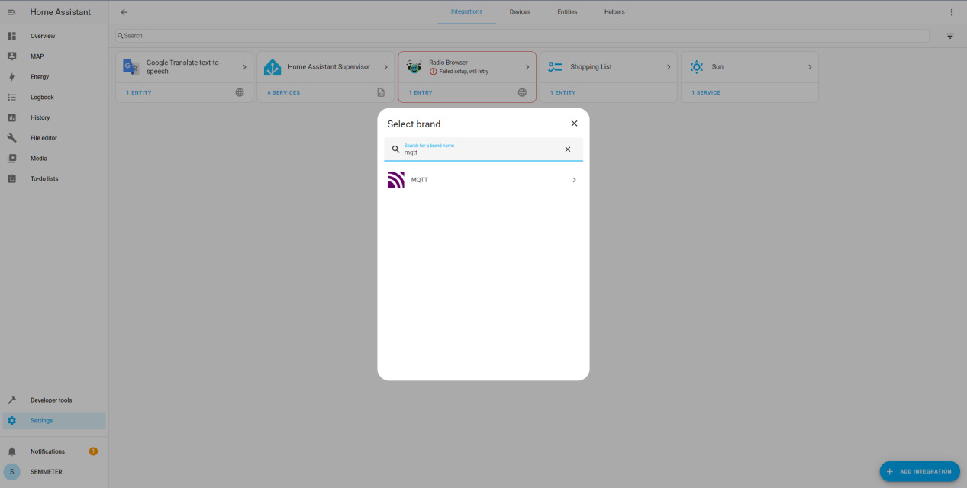
Task: Select Logbook in the sidebar
Action: (x=53, y=98)
